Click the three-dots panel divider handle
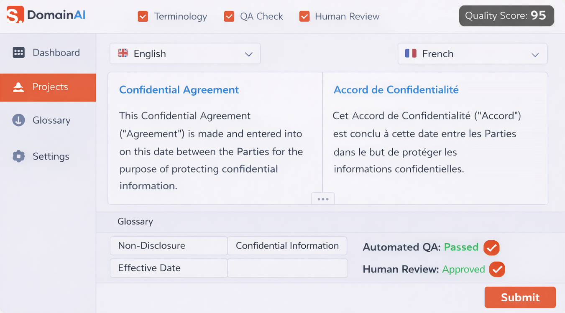 [323, 199]
